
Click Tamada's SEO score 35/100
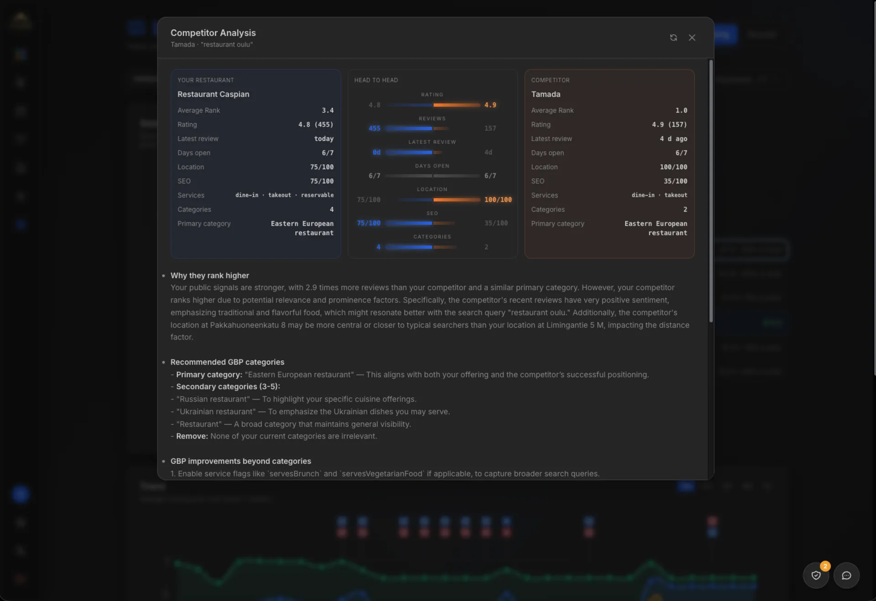675,181
